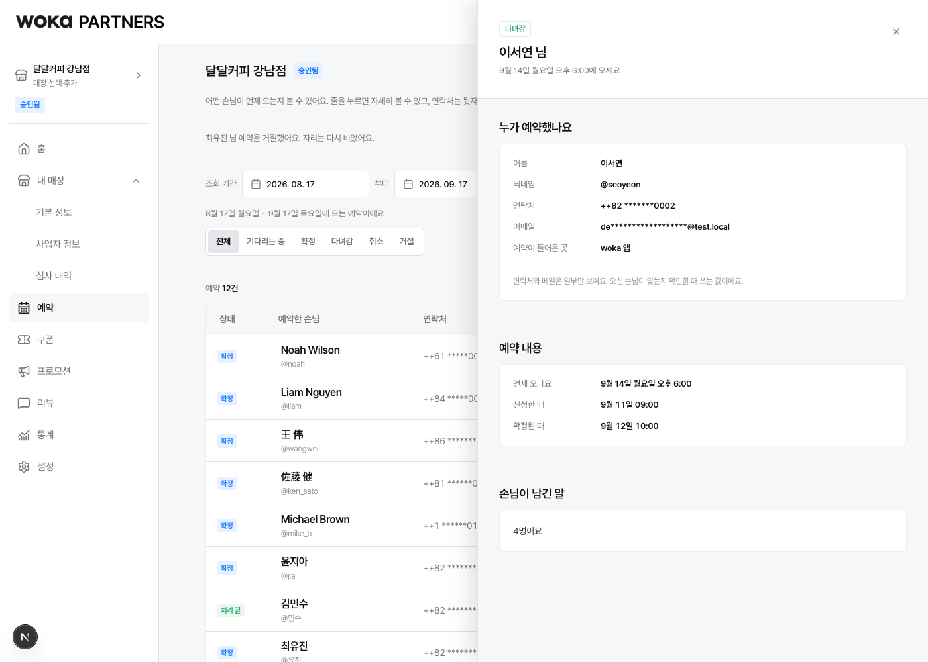Screen dimensions: 928x662
Task: Open the 윤지아 reservation row
Action: point(342,568)
